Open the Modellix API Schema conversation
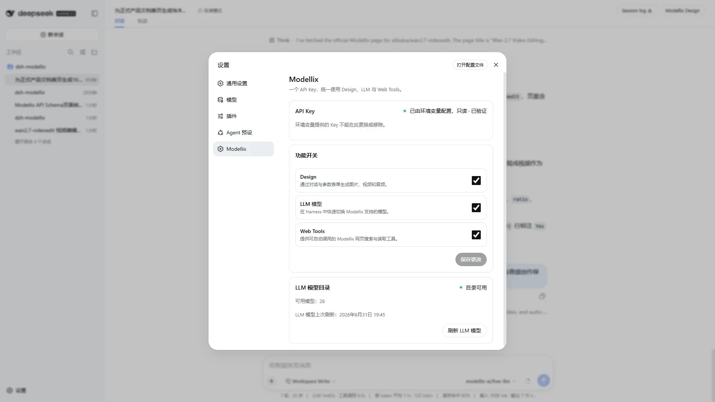 52,105
